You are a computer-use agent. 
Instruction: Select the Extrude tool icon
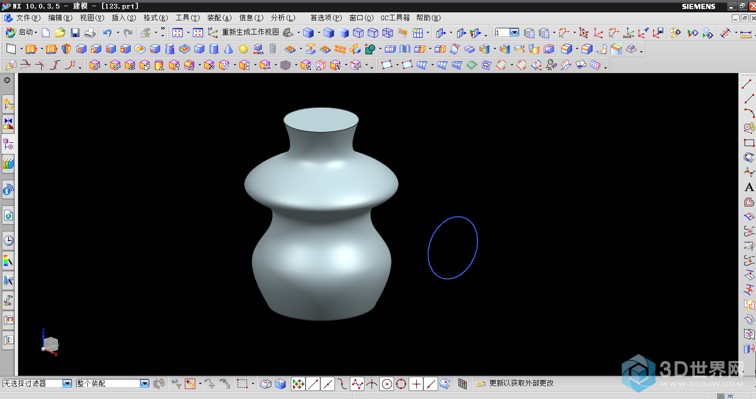31,49
